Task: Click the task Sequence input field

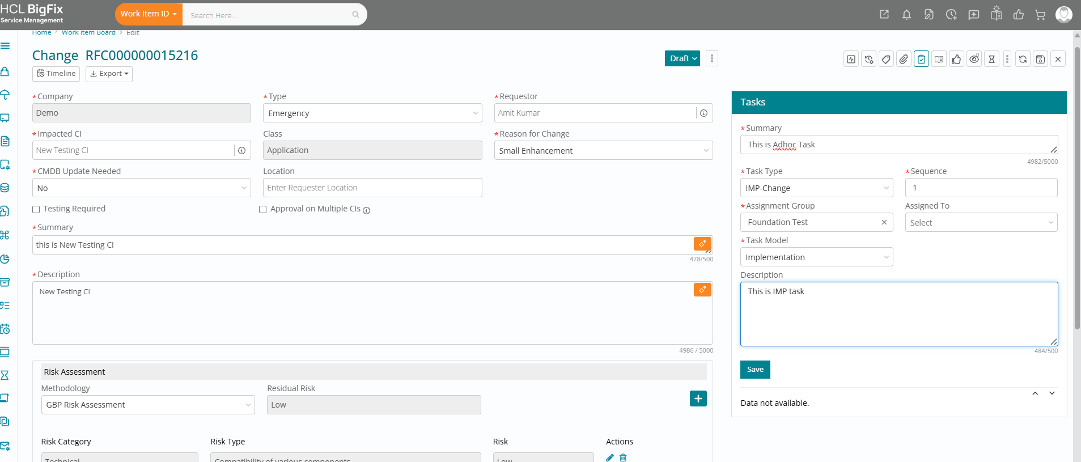Action: tap(981, 188)
